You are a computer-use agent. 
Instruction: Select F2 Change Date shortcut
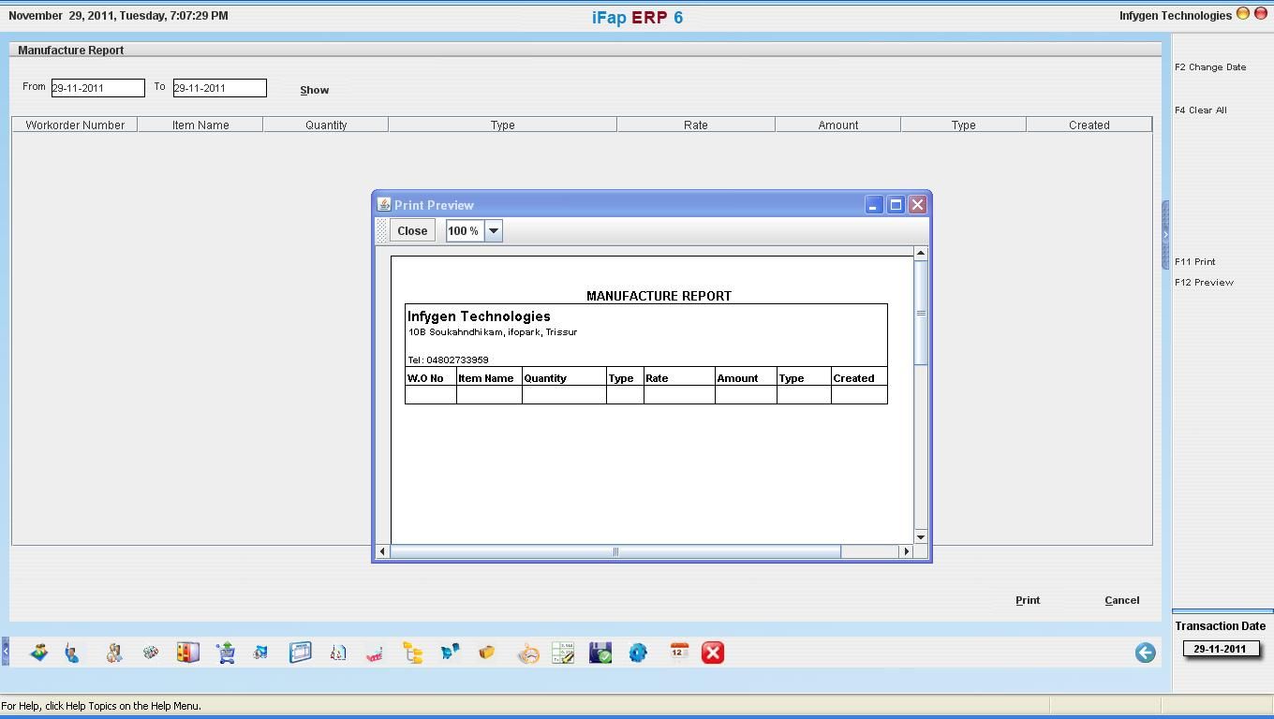[1210, 67]
